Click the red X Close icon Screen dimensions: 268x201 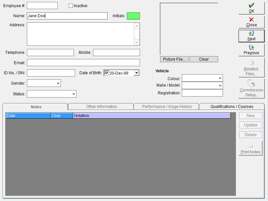[251, 19]
